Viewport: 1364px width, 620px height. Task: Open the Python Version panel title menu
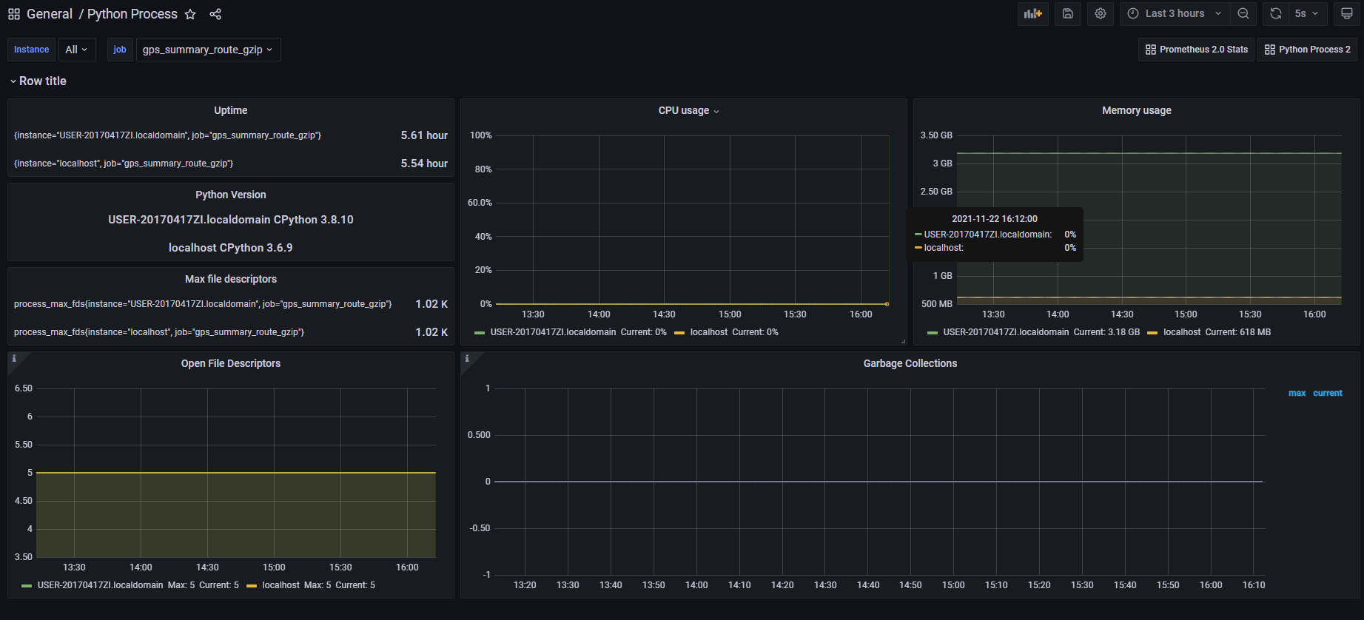pyautogui.click(x=231, y=195)
